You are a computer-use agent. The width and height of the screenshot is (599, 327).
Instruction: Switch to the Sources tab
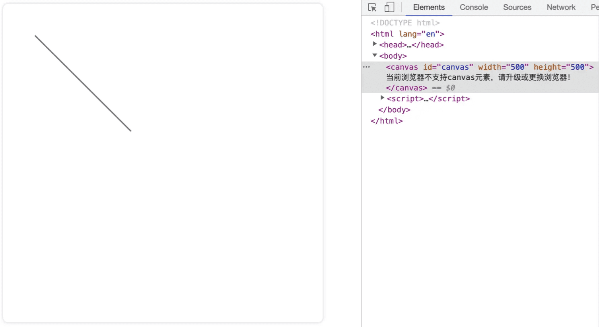click(x=517, y=8)
